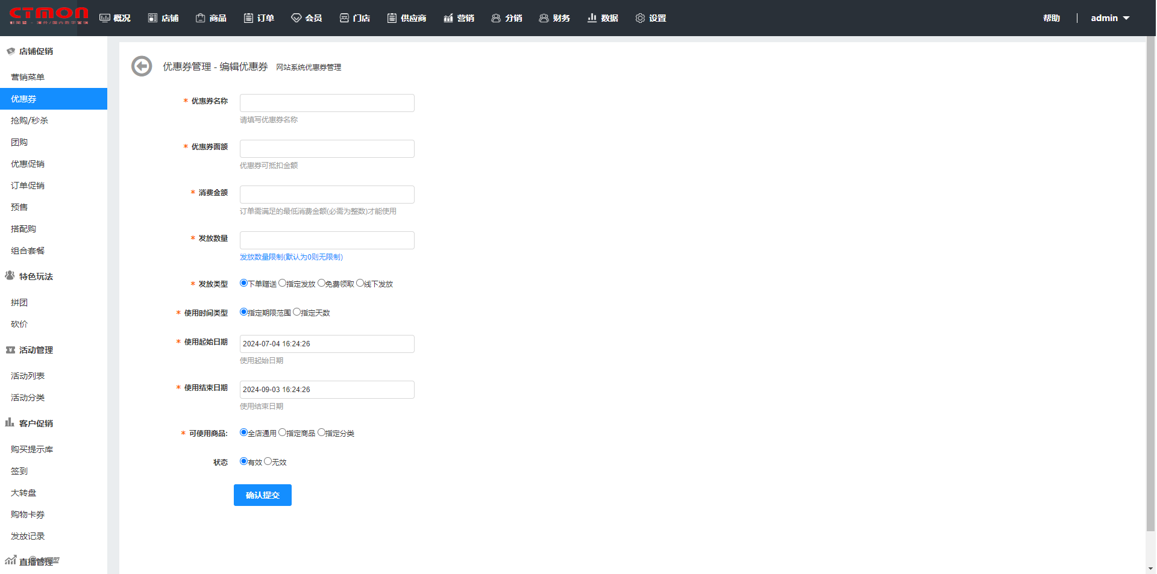Select the 指定发放 radio button

(282, 283)
